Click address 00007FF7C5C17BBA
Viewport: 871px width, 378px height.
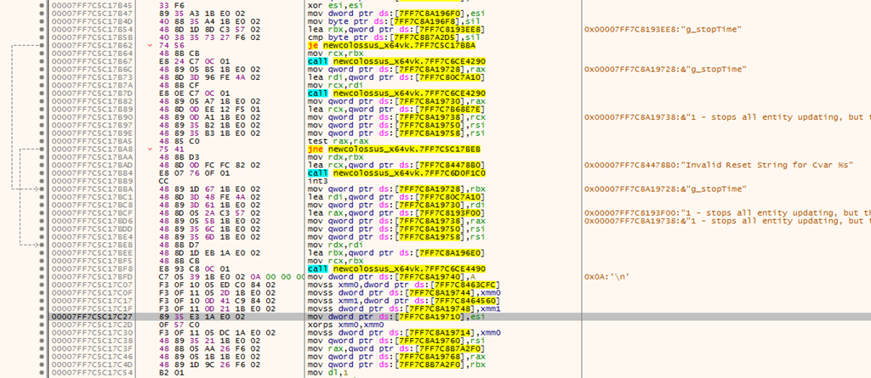click(x=93, y=189)
